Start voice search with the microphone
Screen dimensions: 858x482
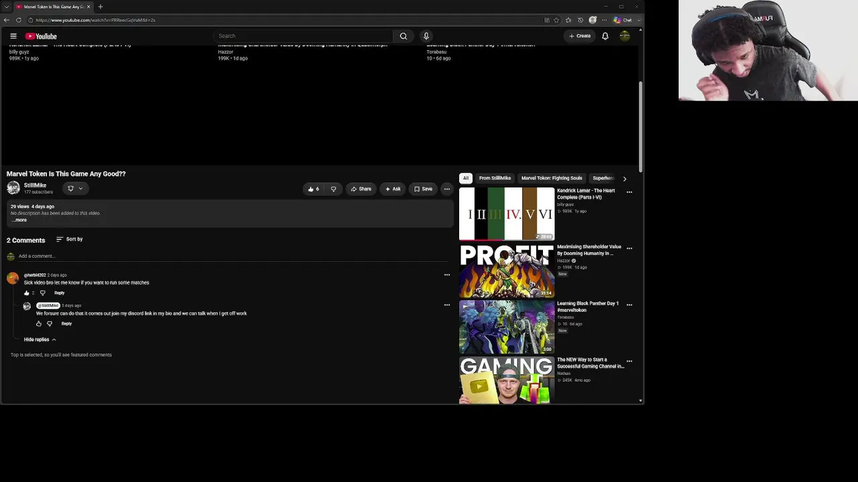[x=426, y=36]
